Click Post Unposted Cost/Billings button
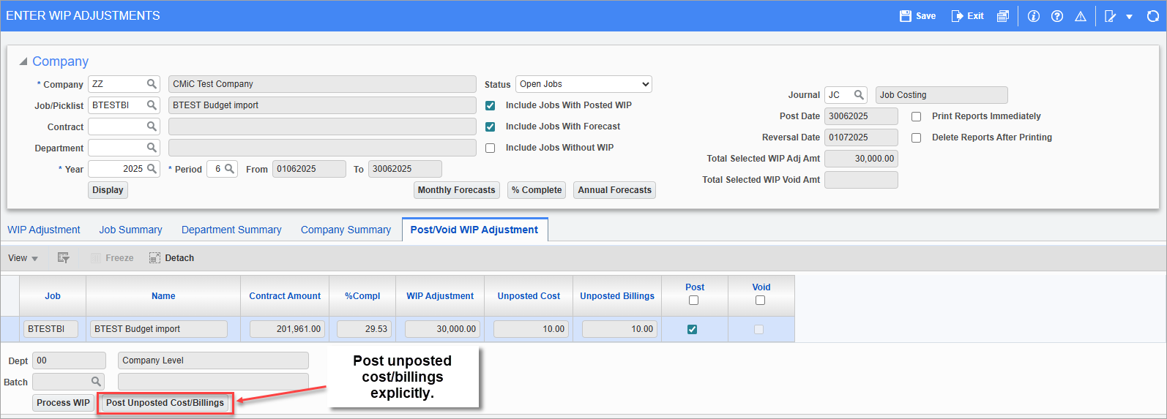The width and height of the screenshot is (1167, 419). click(x=165, y=403)
